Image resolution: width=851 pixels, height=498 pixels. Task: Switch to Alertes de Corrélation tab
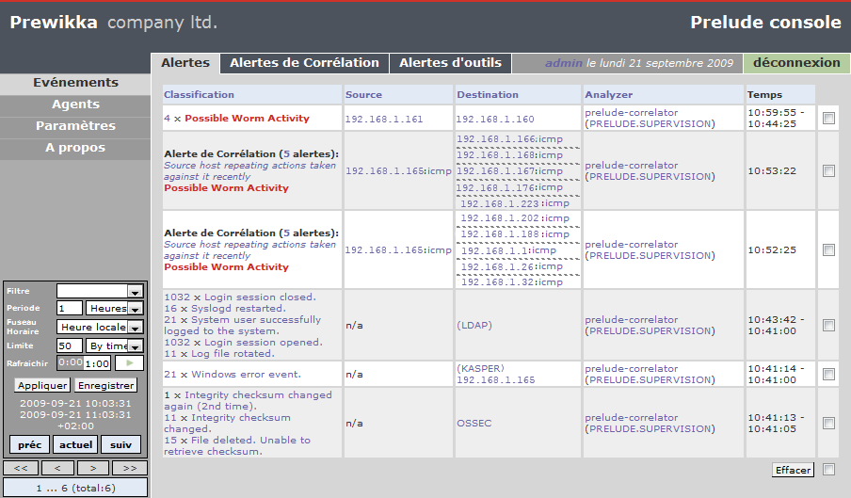[304, 63]
